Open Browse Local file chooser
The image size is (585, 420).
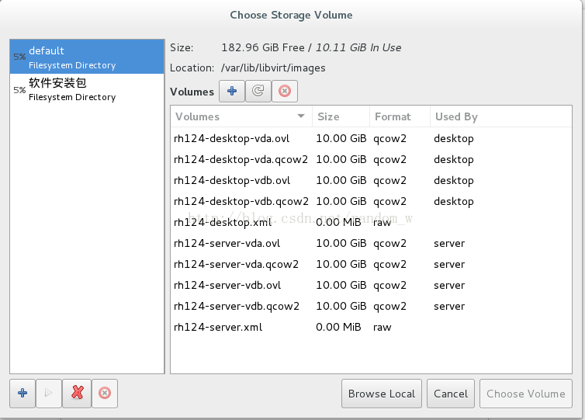(381, 394)
